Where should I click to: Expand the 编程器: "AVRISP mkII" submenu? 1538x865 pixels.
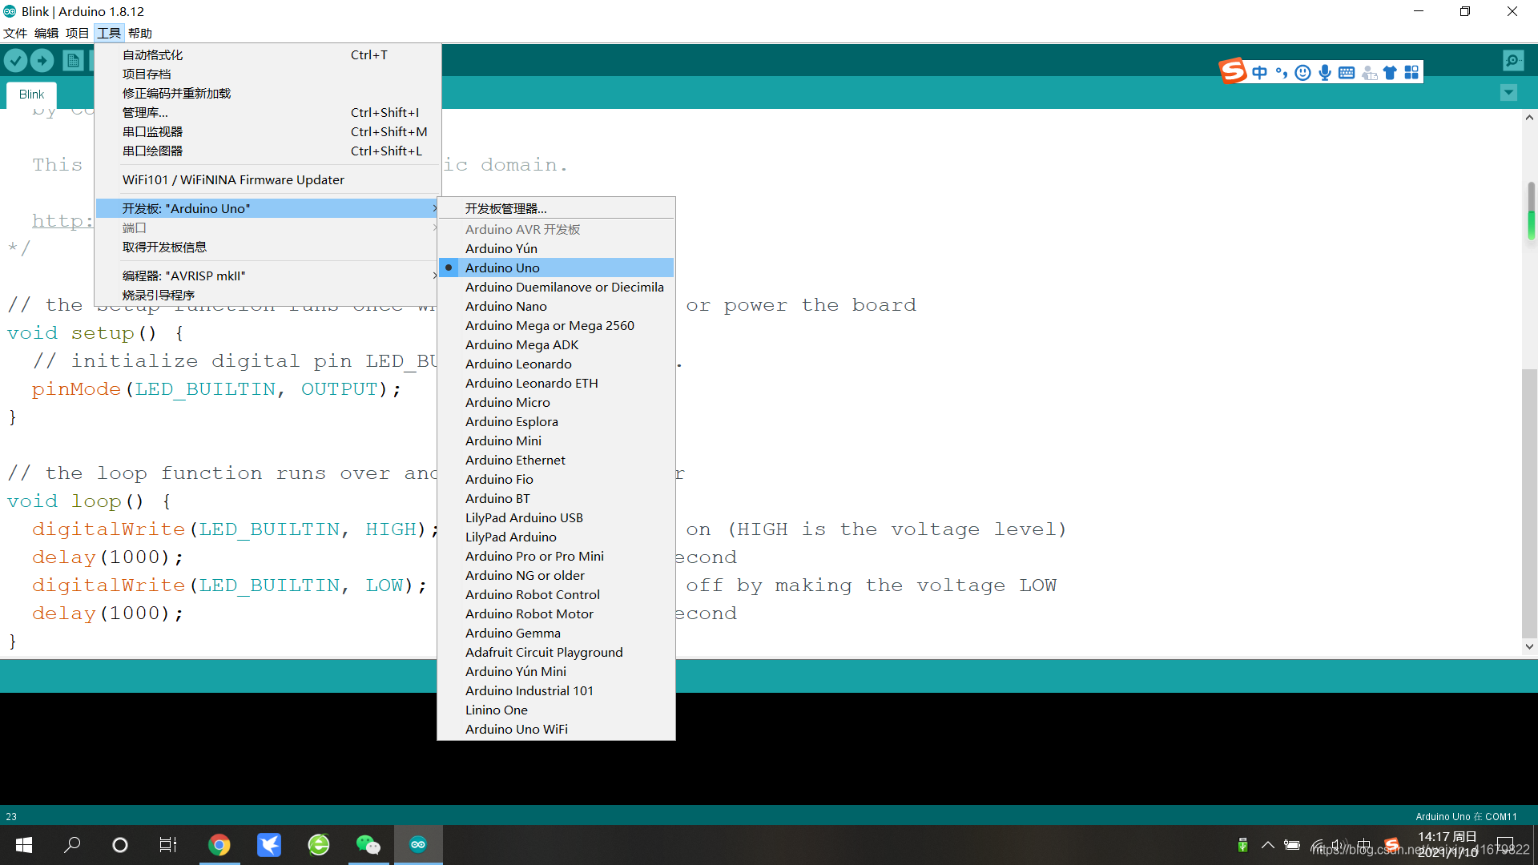268,276
